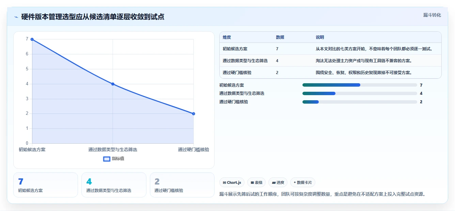The image size is (455, 211).
Task: Click the star icon in 数据卡片 chip
Action: pos(295,182)
